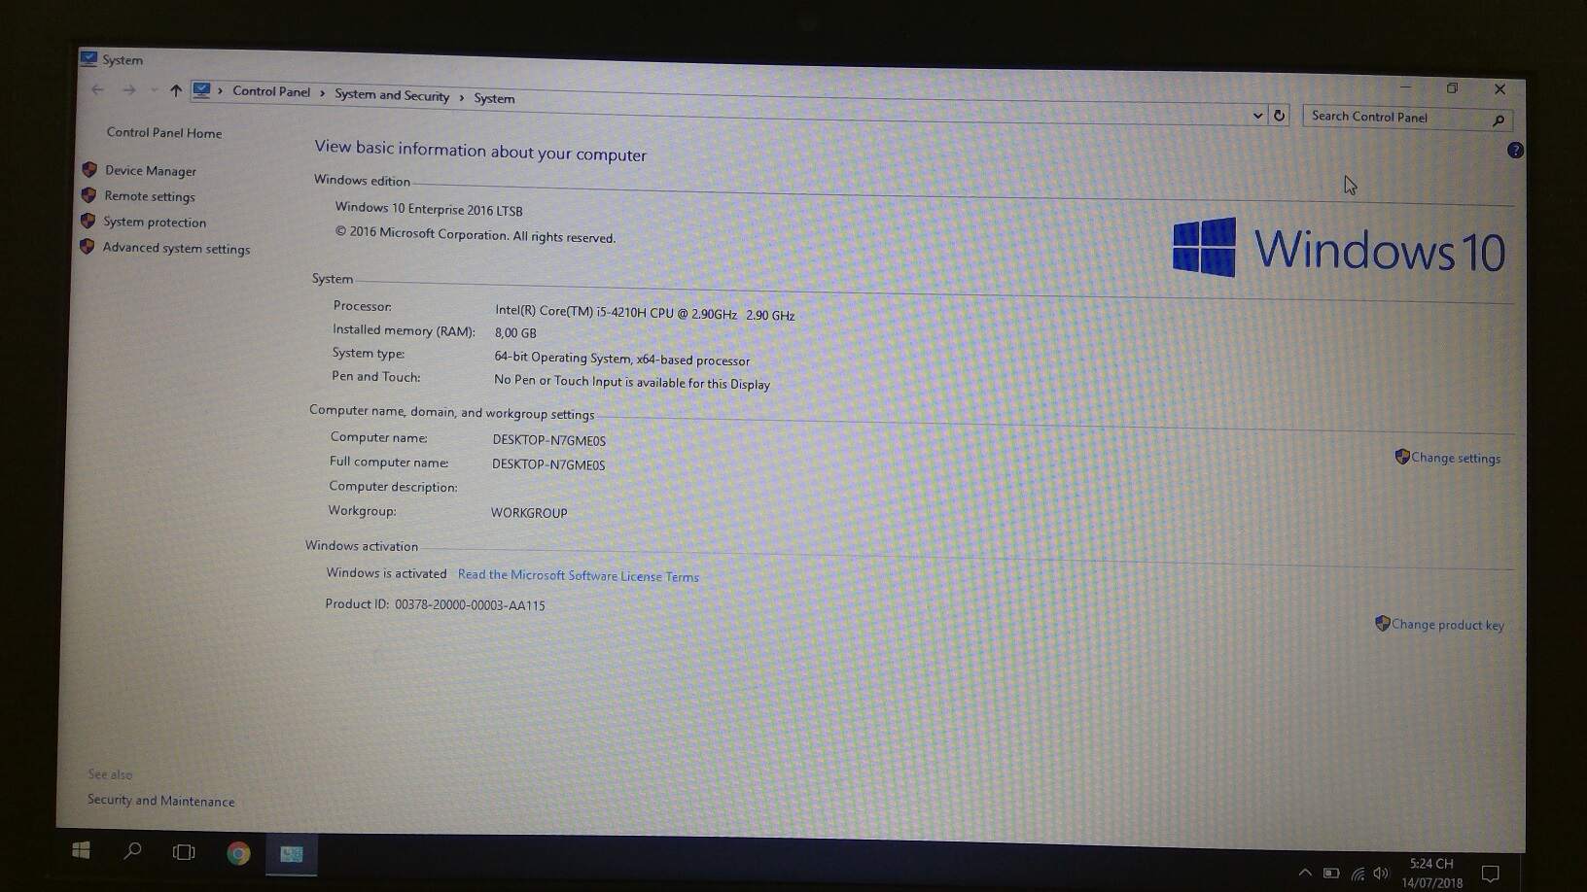This screenshot has width=1587, height=892.
Task: Focus the Search Control Panel box
Action: pos(1395,117)
